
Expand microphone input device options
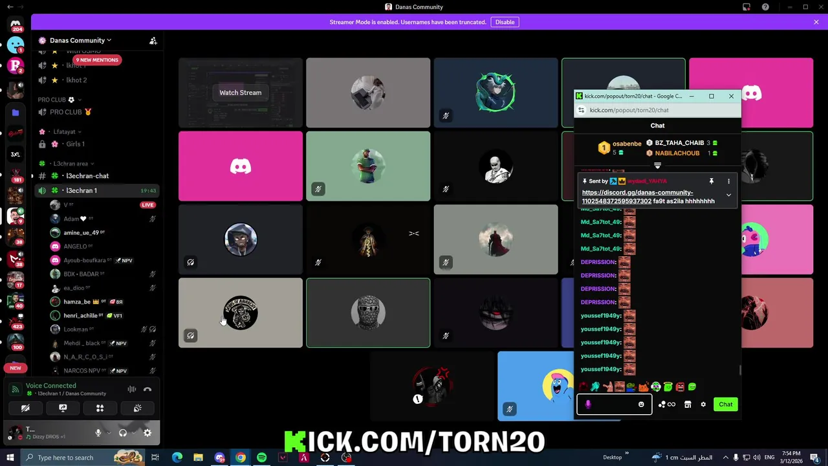[x=108, y=433]
